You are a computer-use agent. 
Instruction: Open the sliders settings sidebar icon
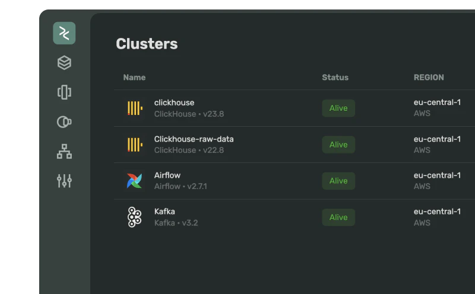coord(64,181)
